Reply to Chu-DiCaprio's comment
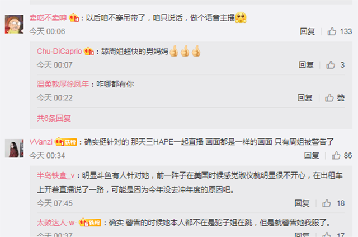The height and width of the screenshot is (237, 358). coord(306,65)
